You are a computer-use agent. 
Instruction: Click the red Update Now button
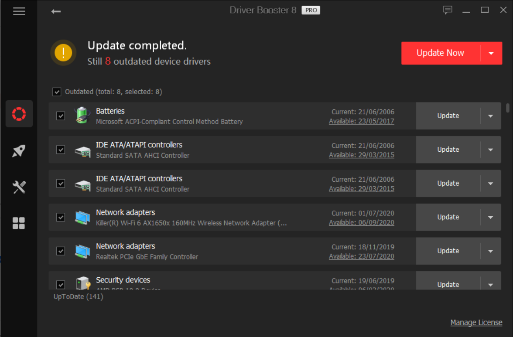tap(440, 53)
